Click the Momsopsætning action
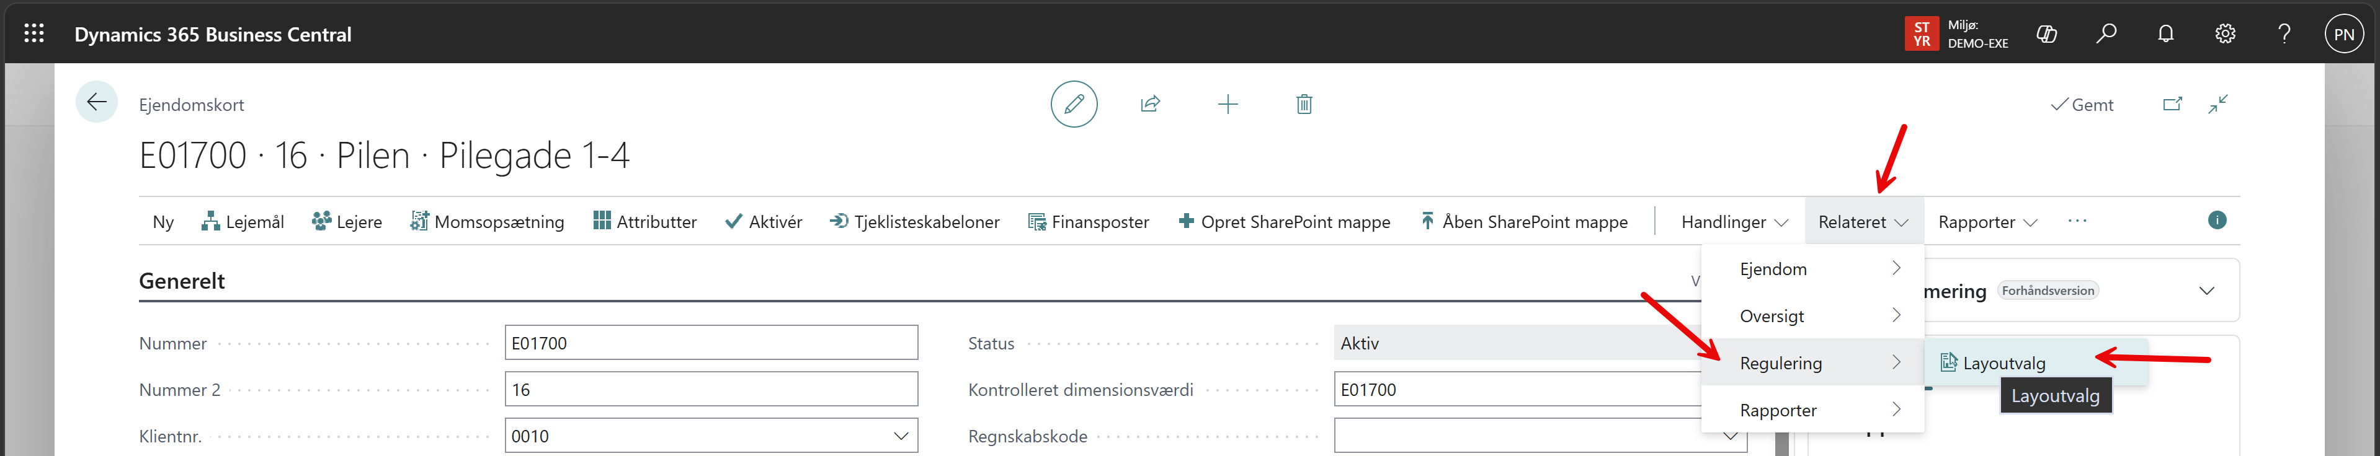Image resolution: width=2380 pixels, height=456 pixels. click(487, 222)
